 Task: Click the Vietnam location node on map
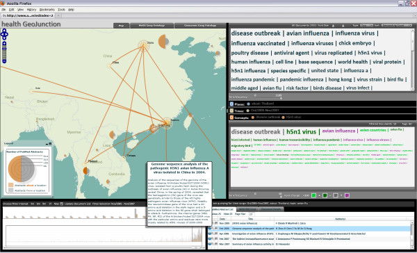(x=124, y=158)
